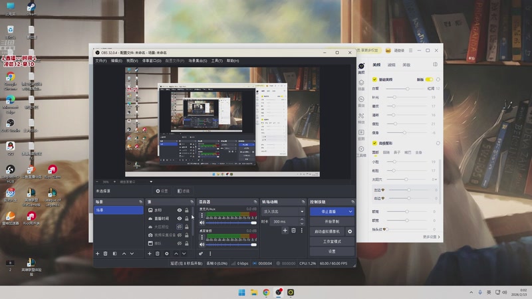Open 麦克风/Aux channel three-dot options
The image size is (532, 299).
click(202, 215)
